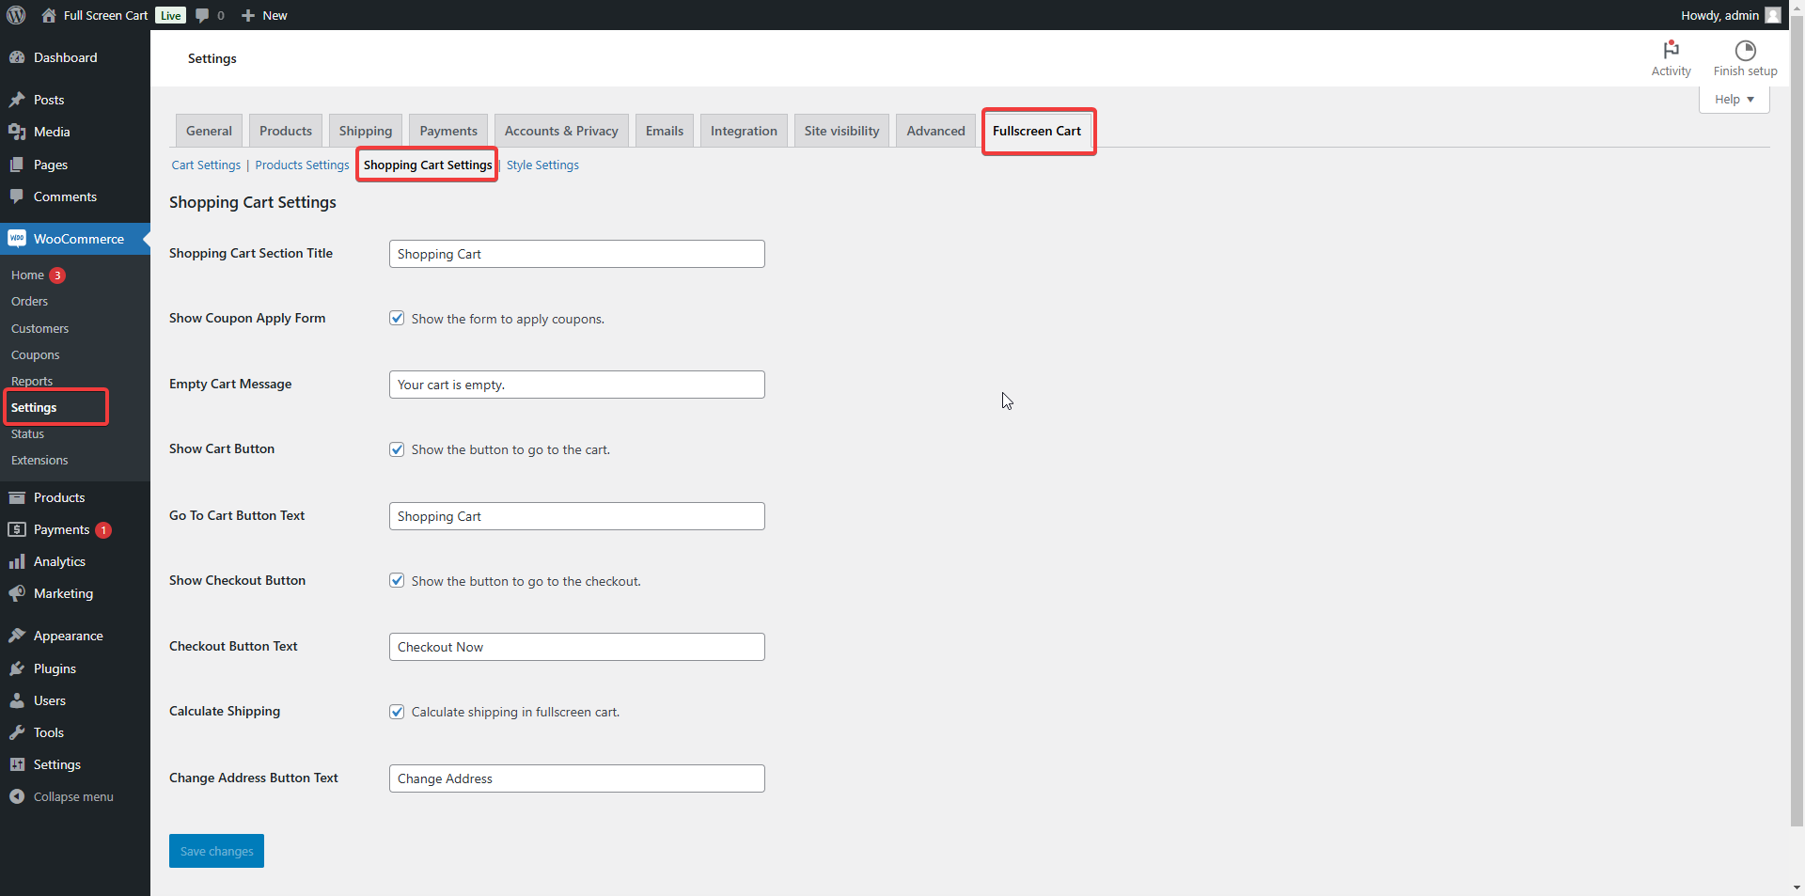Switch to the Shipping tab
The height and width of the screenshot is (896, 1805).
tap(365, 131)
